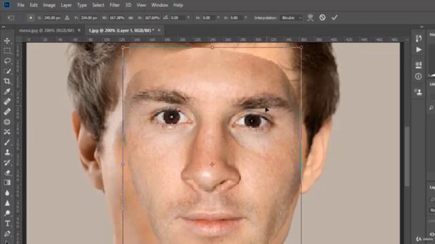Close the messi.jpg document tab
435x244 pixels.
point(79,30)
